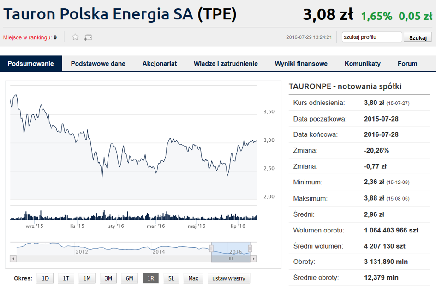
Task: Open the Akcjonariat tab
Action: pyautogui.click(x=160, y=64)
